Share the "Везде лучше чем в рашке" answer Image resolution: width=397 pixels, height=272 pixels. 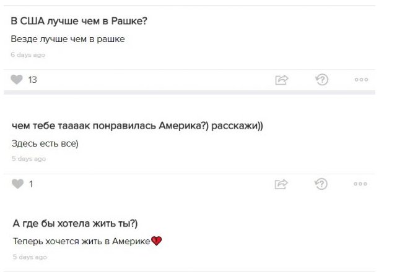pos(282,80)
